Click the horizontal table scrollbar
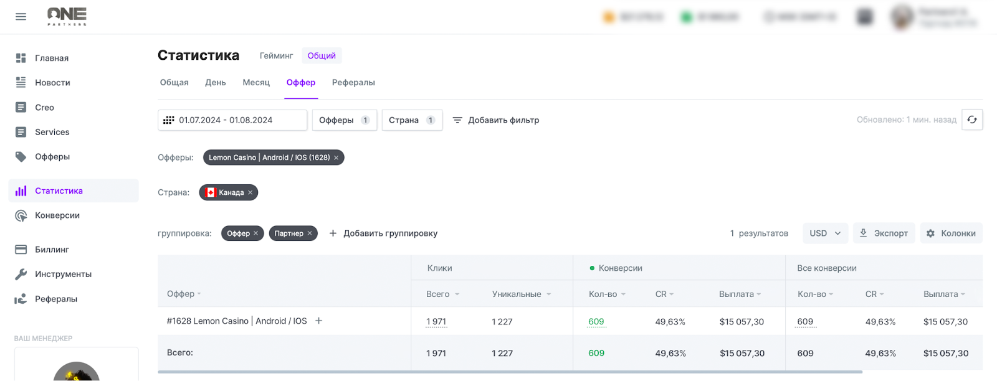997x381 pixels. (x=510, y=372)
